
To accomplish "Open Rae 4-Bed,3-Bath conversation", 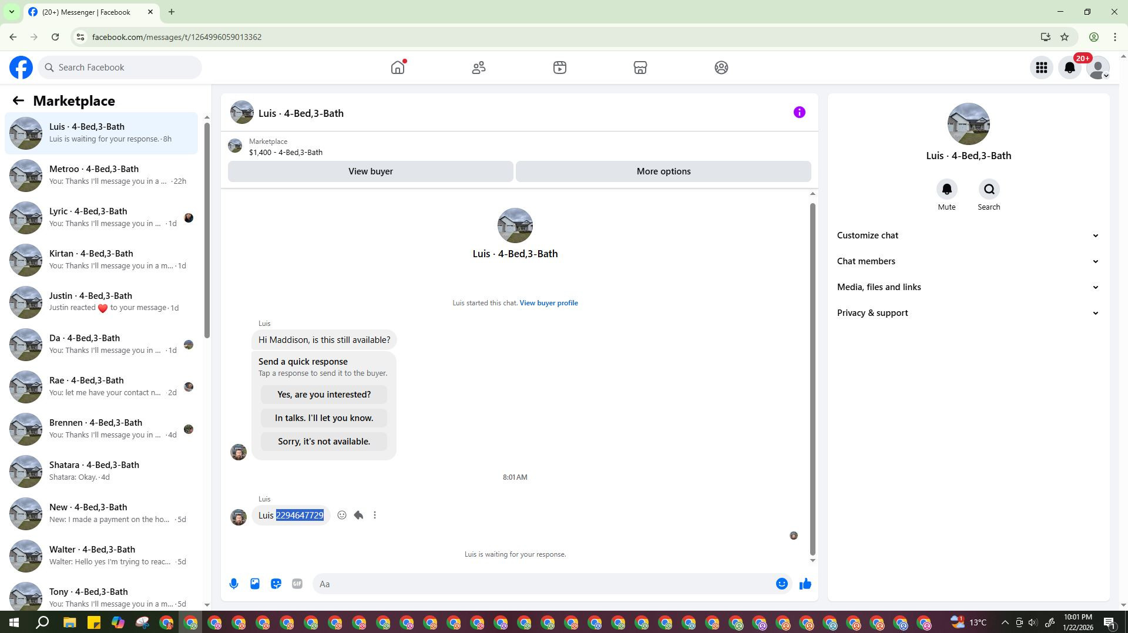I will 102,387.
